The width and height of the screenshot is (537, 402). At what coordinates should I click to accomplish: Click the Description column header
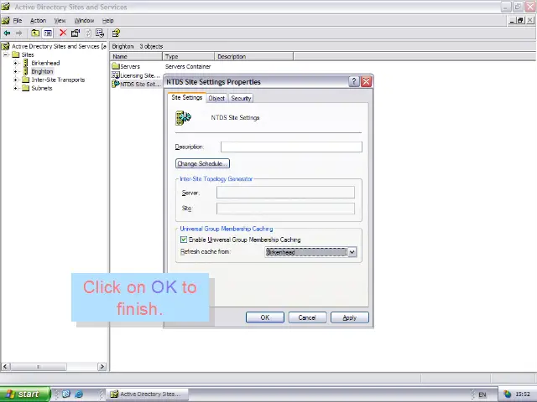point(253,56)
